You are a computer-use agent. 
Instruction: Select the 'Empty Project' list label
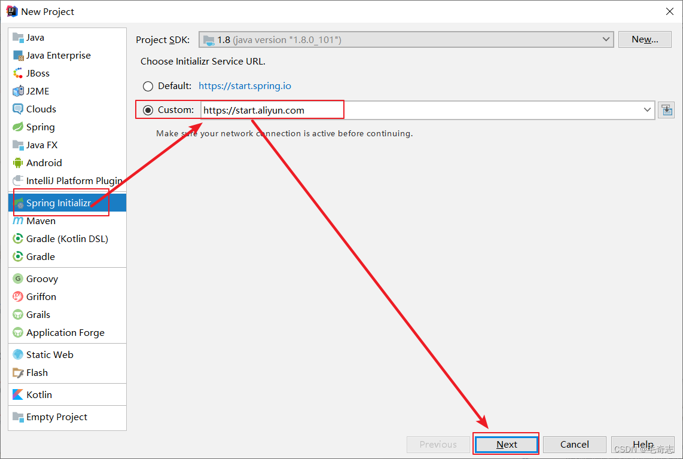click(57, 417)
